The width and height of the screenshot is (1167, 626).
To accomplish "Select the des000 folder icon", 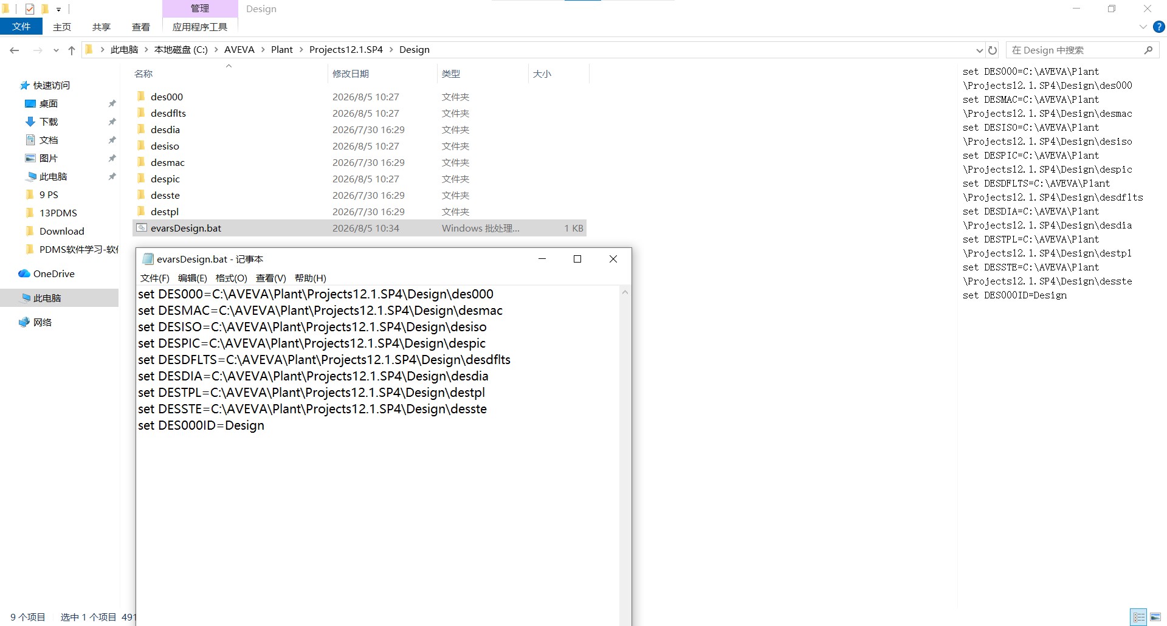I will coord(142,96).
